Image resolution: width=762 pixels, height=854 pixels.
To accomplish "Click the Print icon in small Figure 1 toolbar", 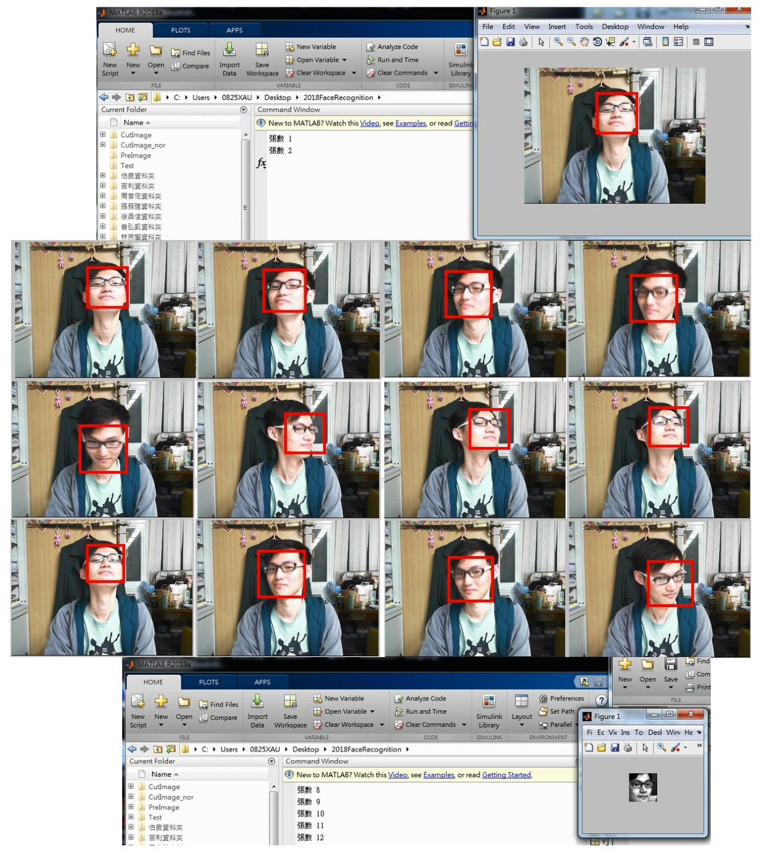I will [x=627, y=748].
